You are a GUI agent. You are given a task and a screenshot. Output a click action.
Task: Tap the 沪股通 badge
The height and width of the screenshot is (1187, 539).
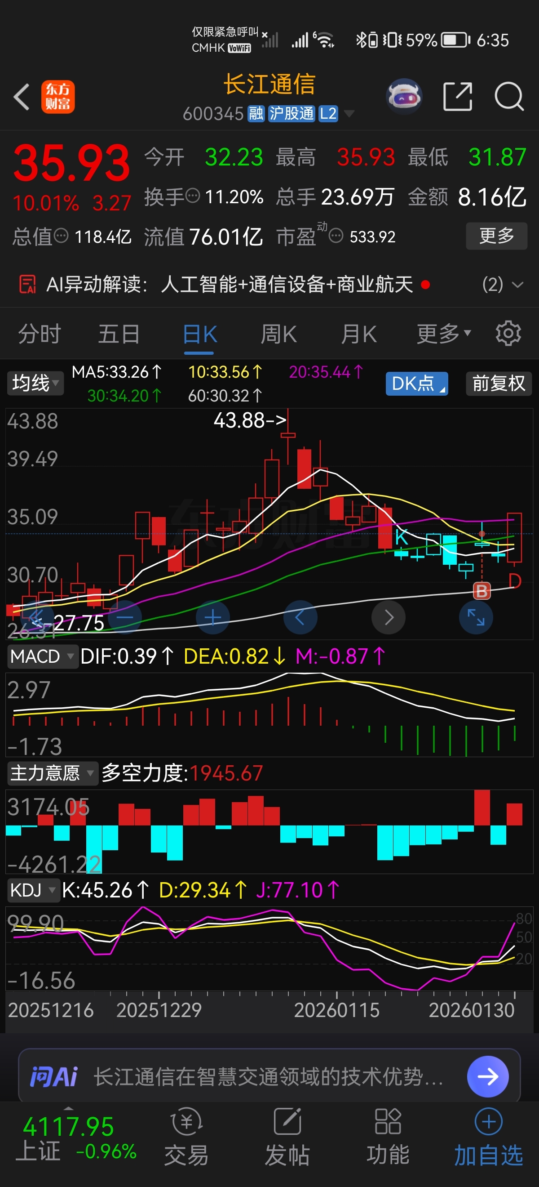point(292,113)
